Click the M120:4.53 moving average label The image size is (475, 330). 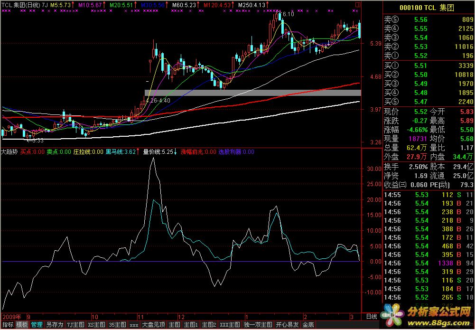coord(217,5)
